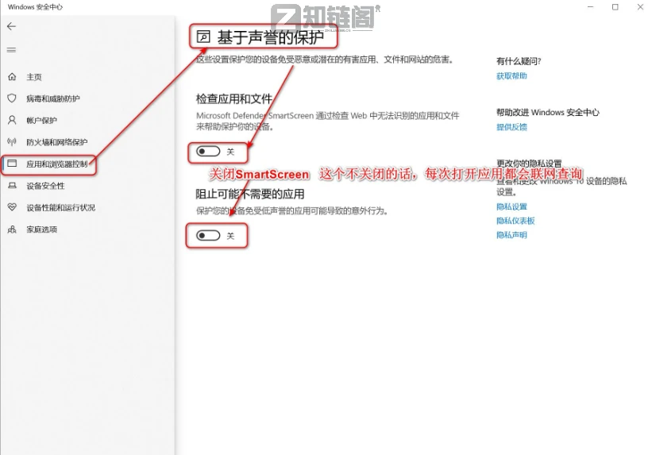Click the home icon for 主页
This screenshot has height=455, width=652.
pos(12,76)
